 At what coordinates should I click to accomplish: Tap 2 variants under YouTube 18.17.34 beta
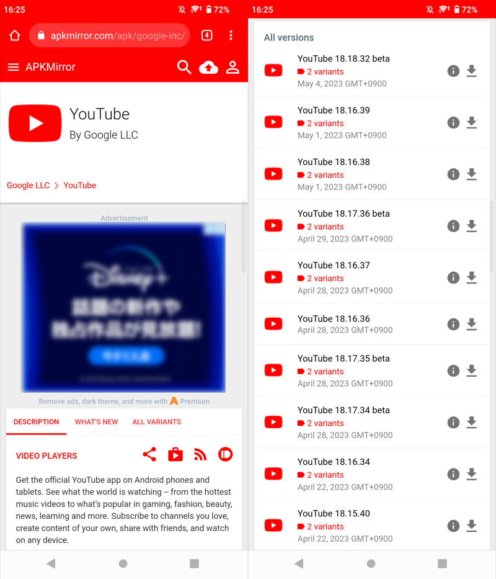[x=321, y=423]
